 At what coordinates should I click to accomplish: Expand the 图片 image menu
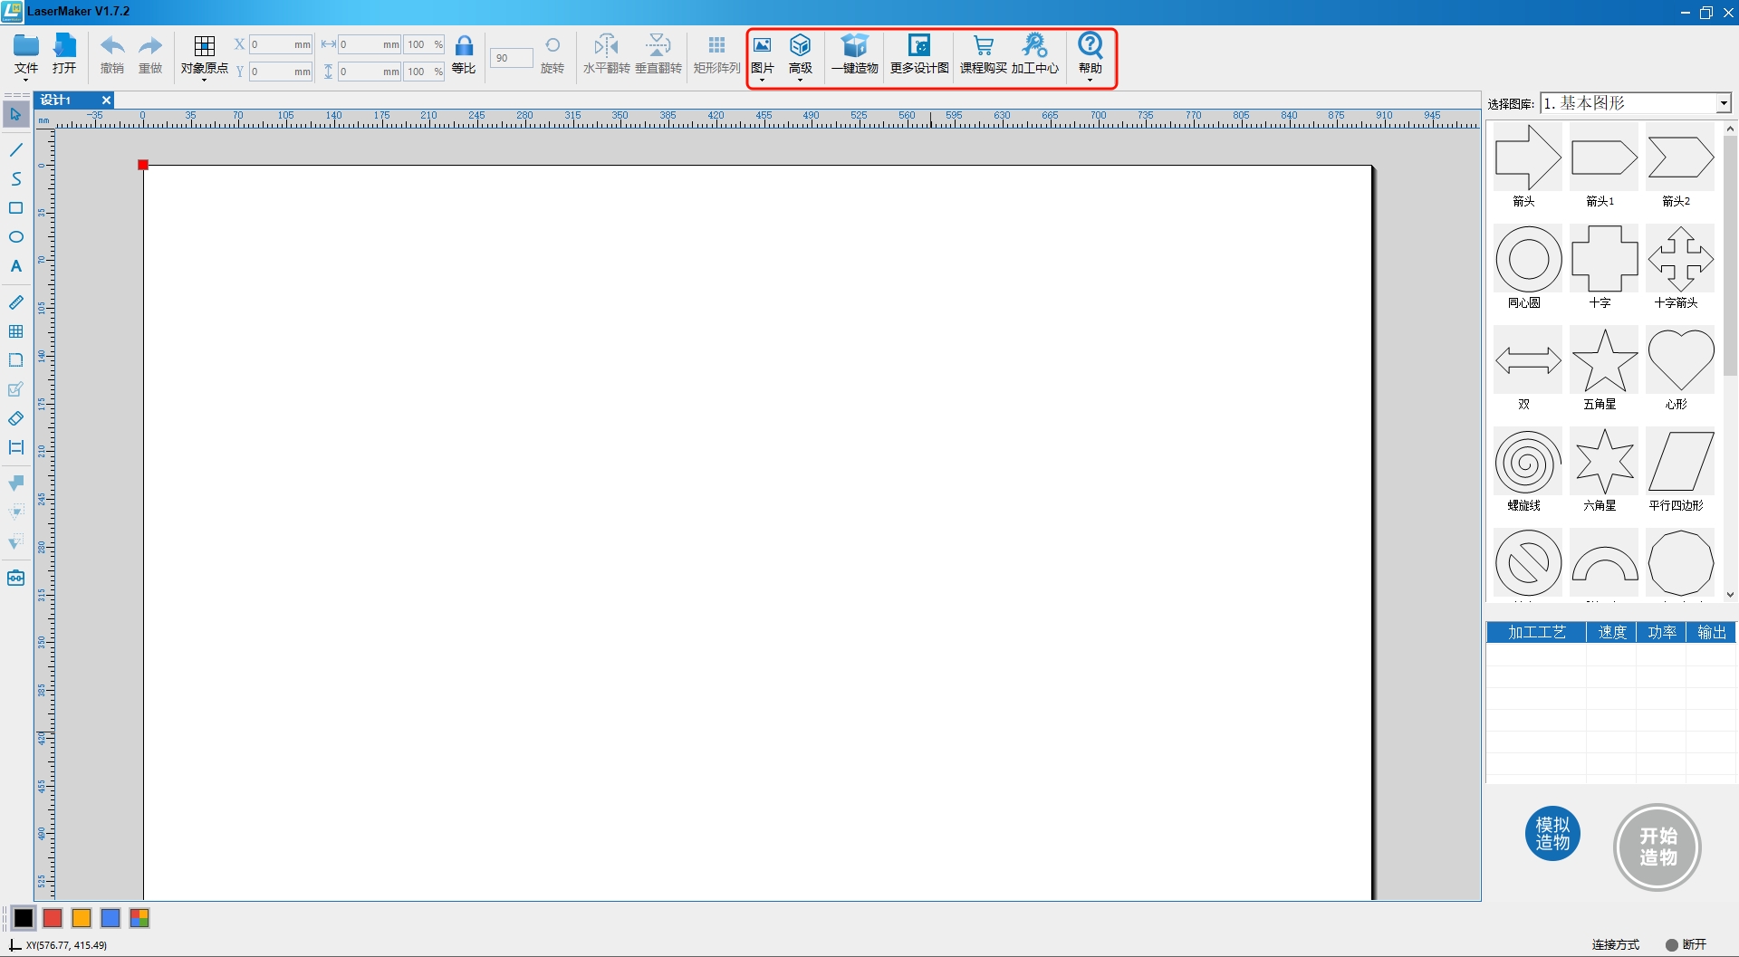click(x=762, y=54)
